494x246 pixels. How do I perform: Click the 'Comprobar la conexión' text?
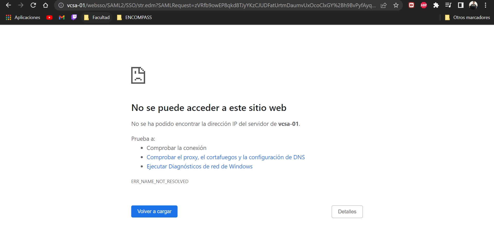click(x=177, y=148)
